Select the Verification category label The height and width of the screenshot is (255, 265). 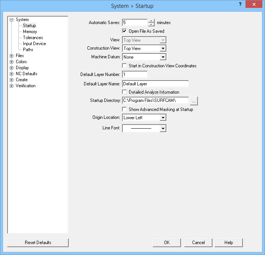coord(26,86)
